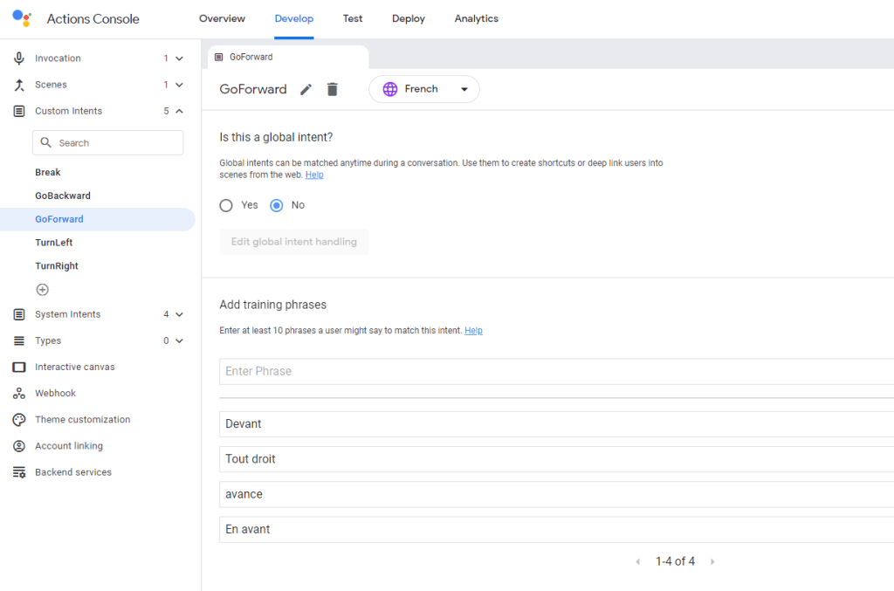The height and width of the screenshot is (591, 894).
Task: Click the intent Search box
Action: (108, 143)
